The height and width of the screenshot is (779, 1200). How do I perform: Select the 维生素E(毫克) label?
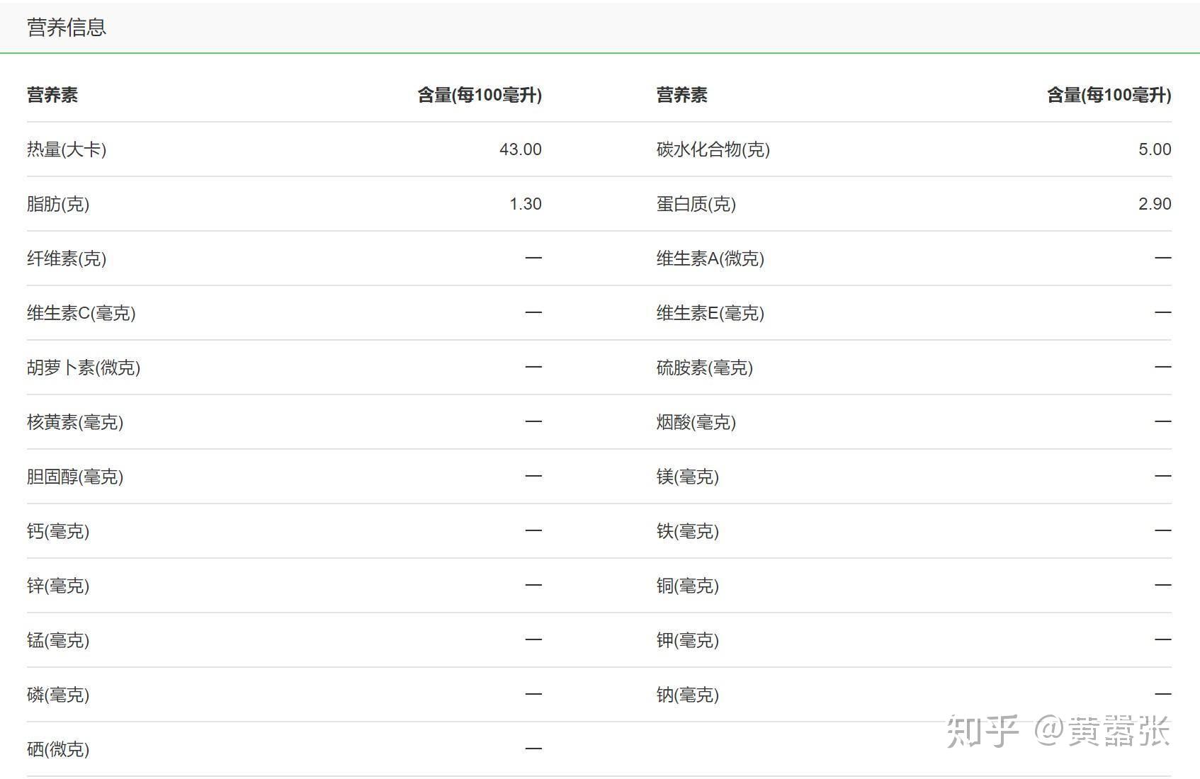(710, 313)
